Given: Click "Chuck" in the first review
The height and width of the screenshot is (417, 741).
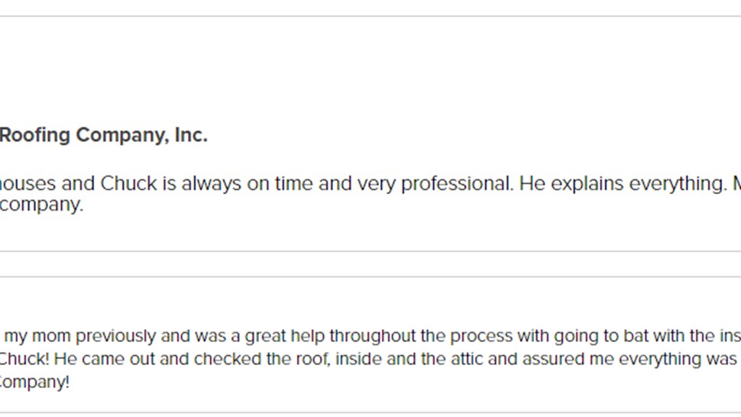Looking at the screenshot, I should pos(128,184).
